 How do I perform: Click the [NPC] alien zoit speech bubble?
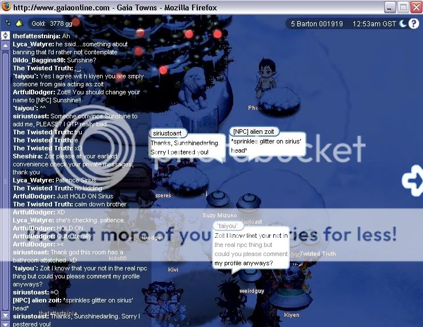tap(268, 143)
